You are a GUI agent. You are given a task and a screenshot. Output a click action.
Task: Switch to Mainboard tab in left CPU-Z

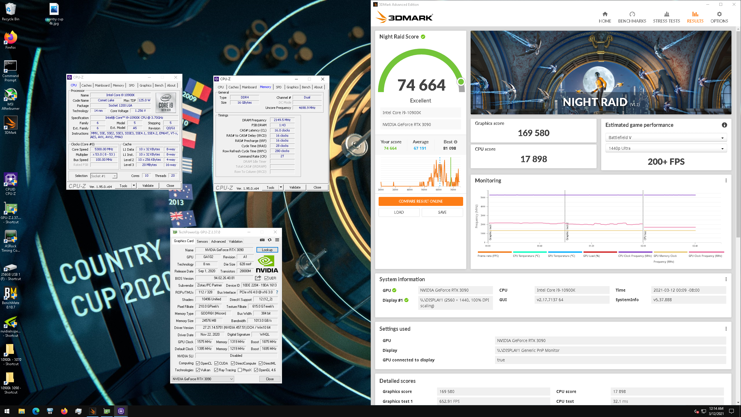click(x=102, y=85)
